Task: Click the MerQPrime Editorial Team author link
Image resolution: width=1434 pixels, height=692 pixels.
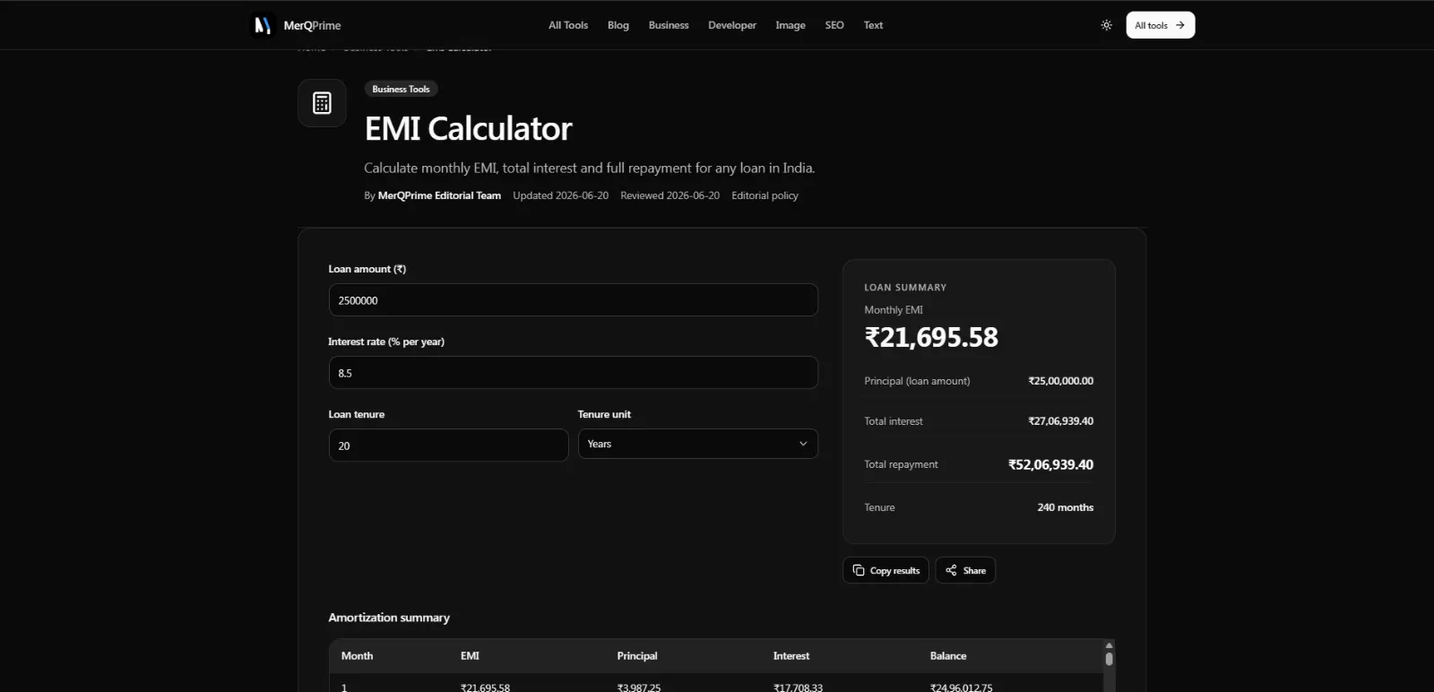Action: tap(439, 195)
